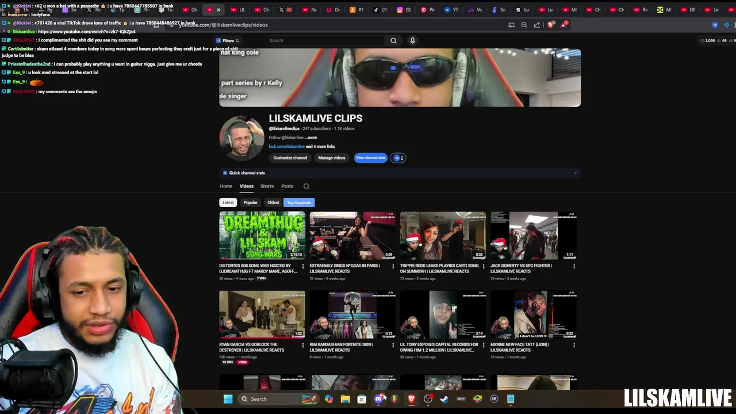The height and width of the screenshot is (414, 736).
Task: Open 4K Downloader from the taskbar
Action: [x=494, y=399]
